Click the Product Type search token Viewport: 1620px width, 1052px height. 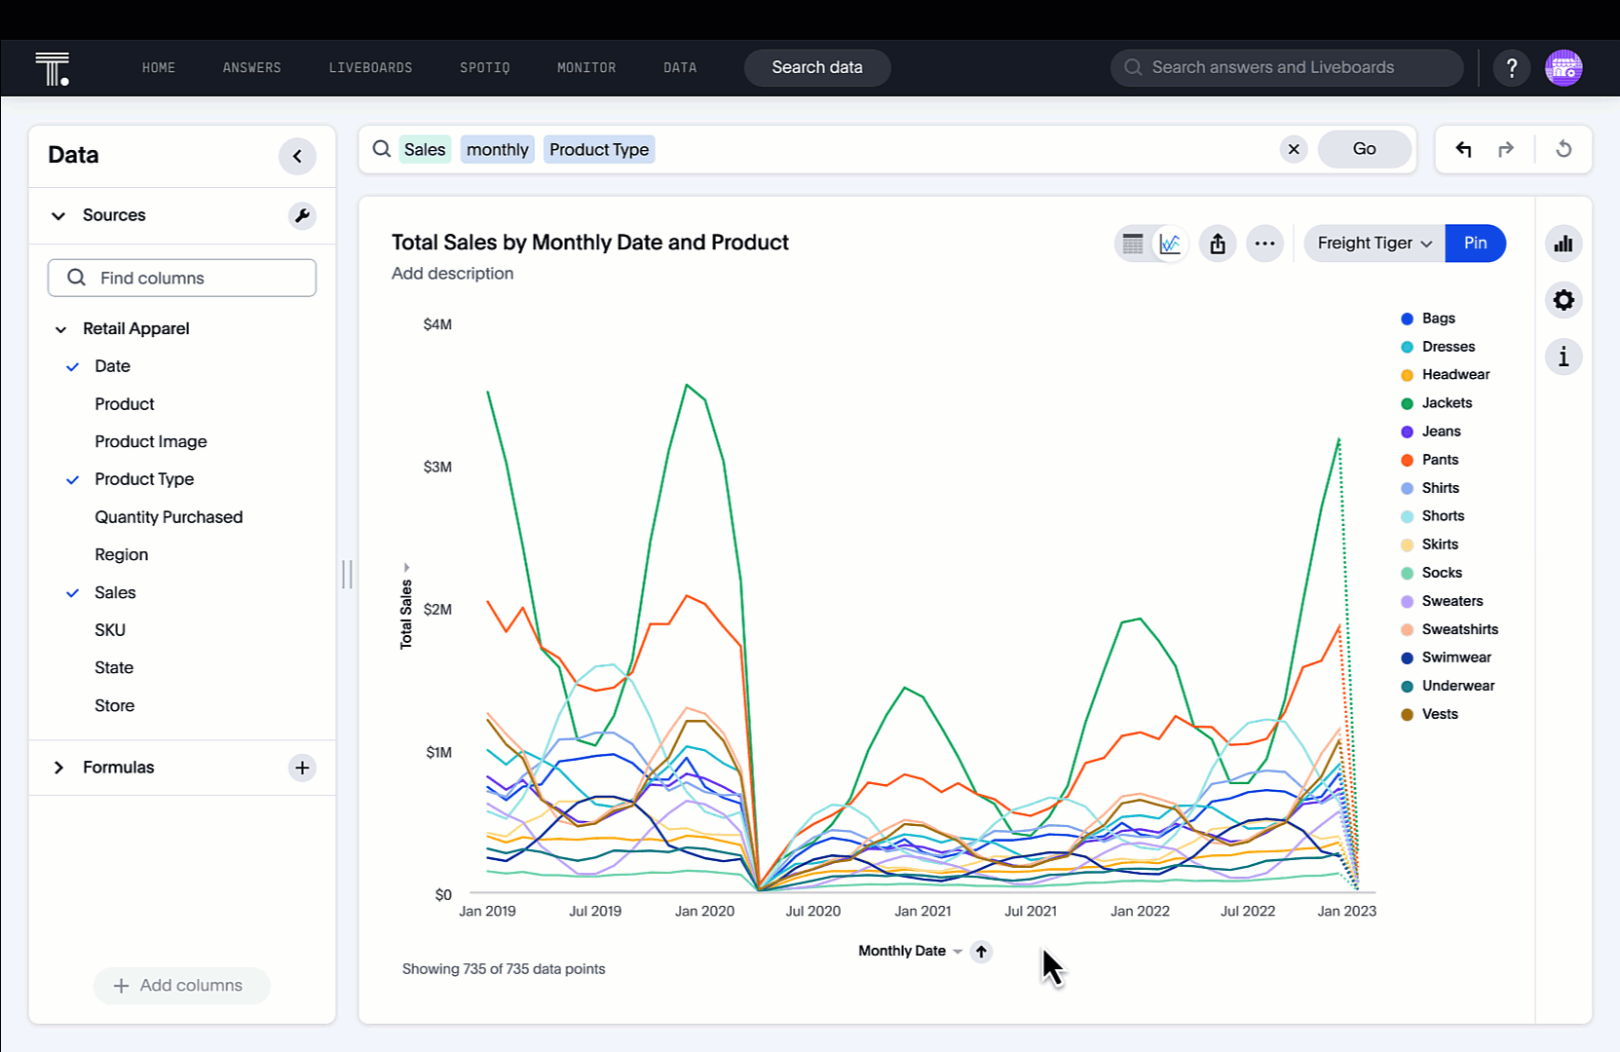click(x=599, y=149)
